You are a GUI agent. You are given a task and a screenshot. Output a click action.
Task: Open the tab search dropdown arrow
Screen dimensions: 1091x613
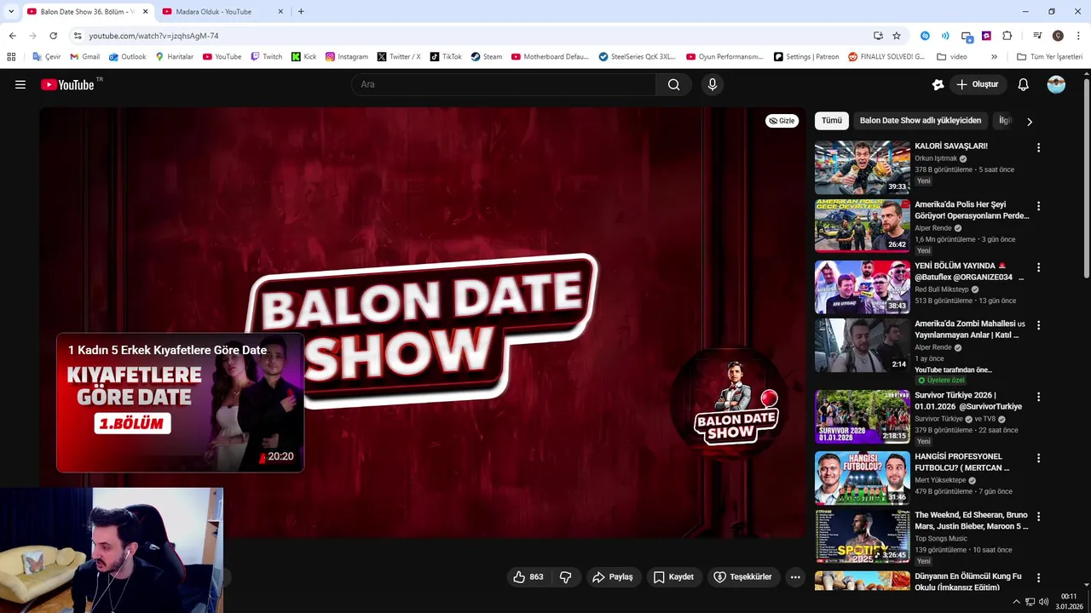[10, 11]
